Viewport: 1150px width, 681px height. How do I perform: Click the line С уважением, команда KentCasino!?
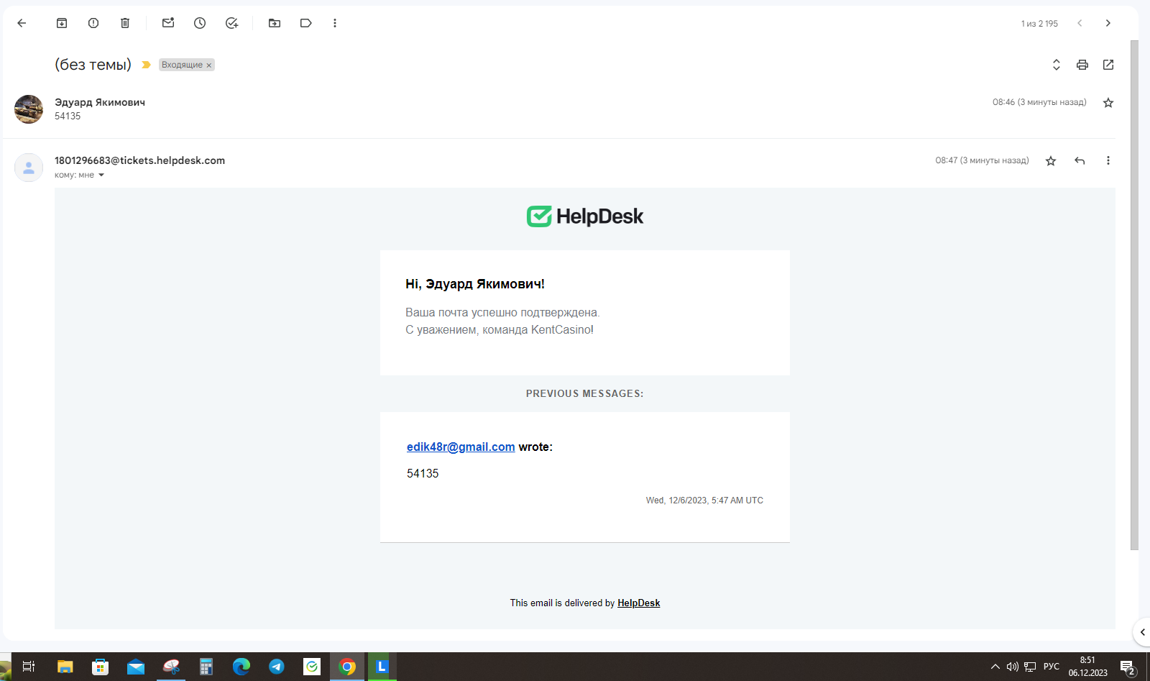[500, 330]
